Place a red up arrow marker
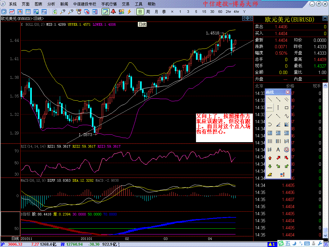The image size is (329, 247). point(270,158)
